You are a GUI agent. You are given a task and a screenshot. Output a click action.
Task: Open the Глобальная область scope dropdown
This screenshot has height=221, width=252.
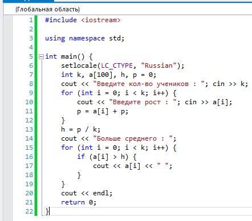click(47, 9)
